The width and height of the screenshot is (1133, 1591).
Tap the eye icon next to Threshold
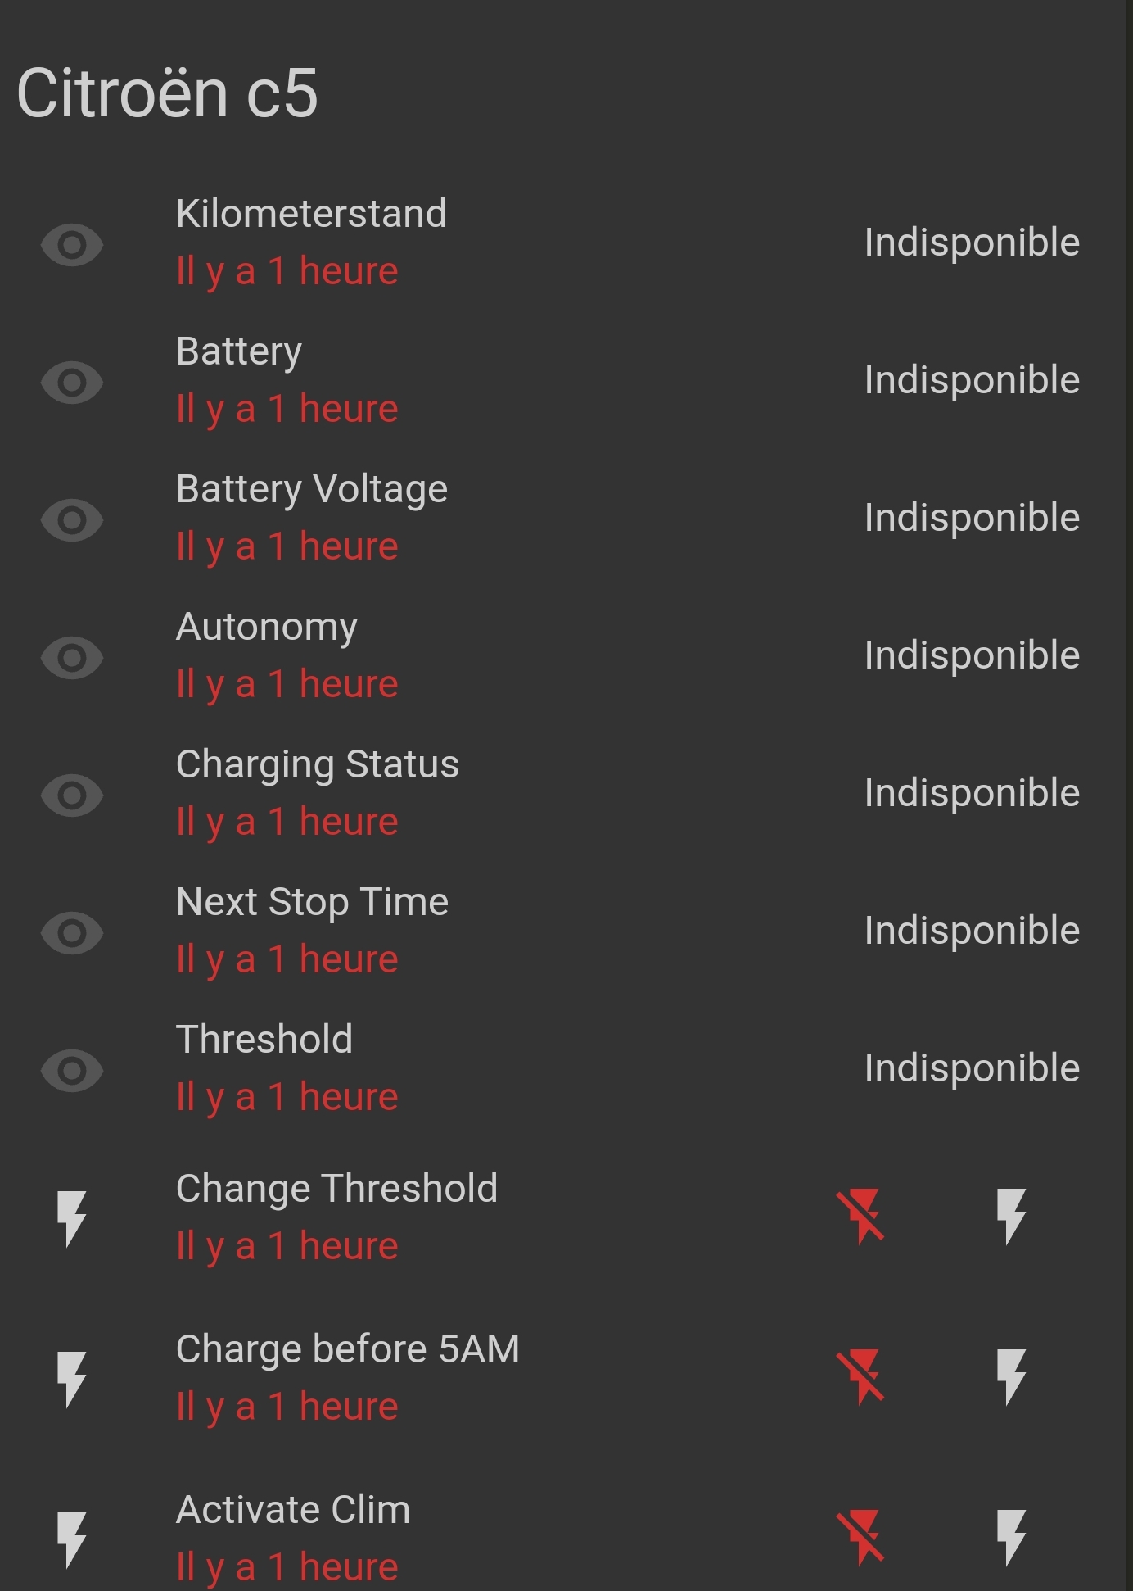(72, 1070)
